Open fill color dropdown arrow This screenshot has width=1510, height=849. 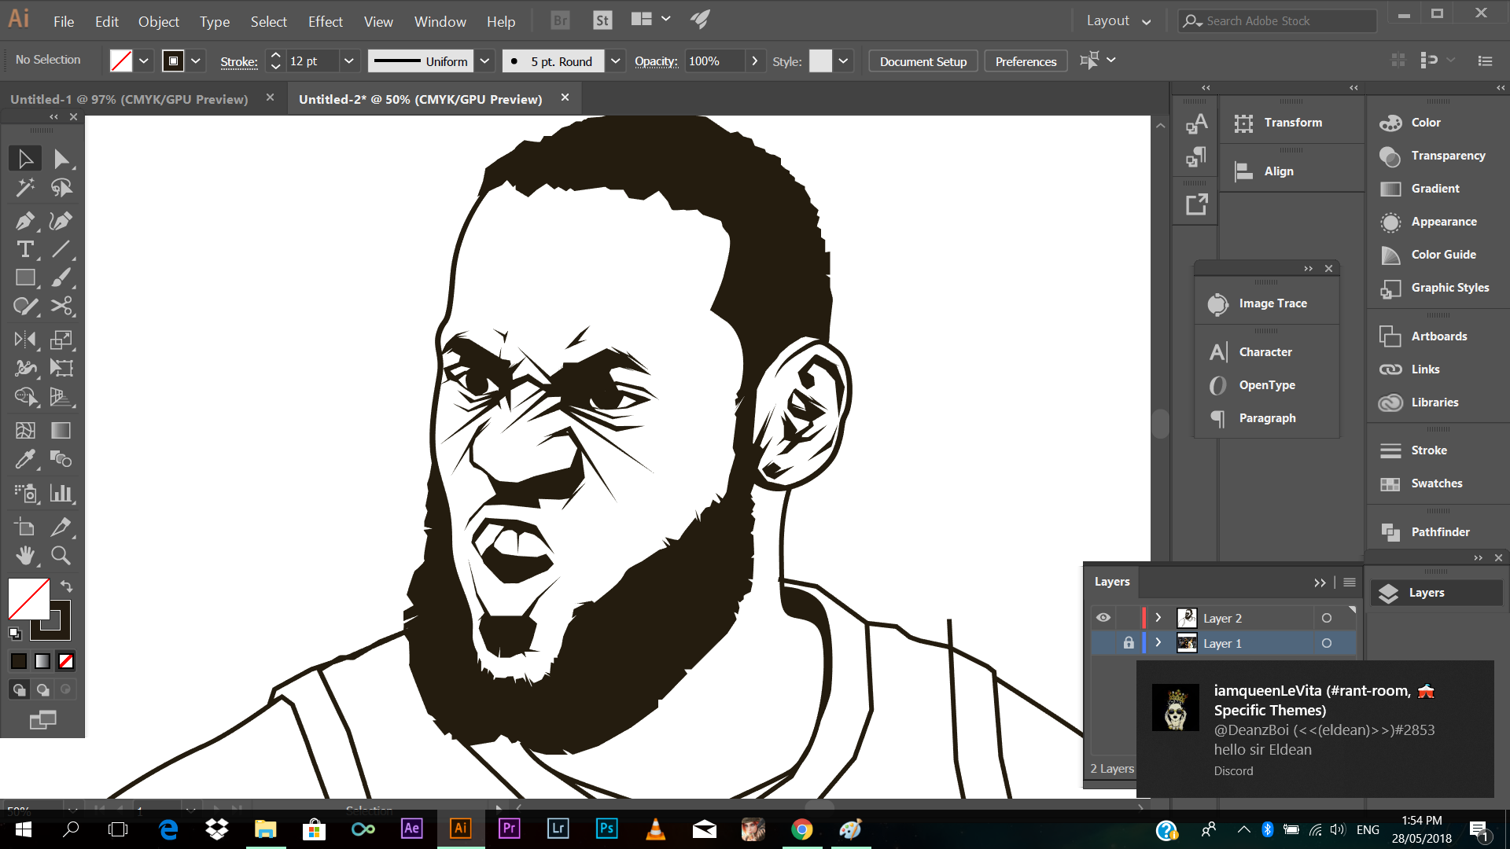tap(143, 61)
